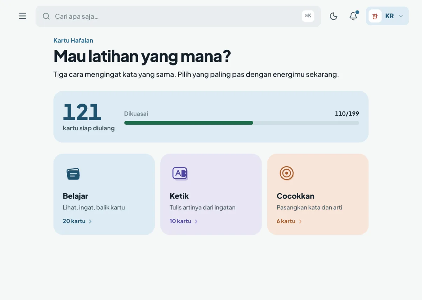Click the 121 cards ready number
Viewport: 422px width, 300px height.
pos(82,112)
